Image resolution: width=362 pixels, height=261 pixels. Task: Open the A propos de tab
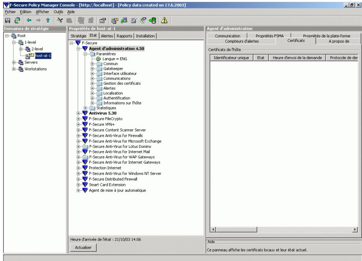[x=339, y=41]
